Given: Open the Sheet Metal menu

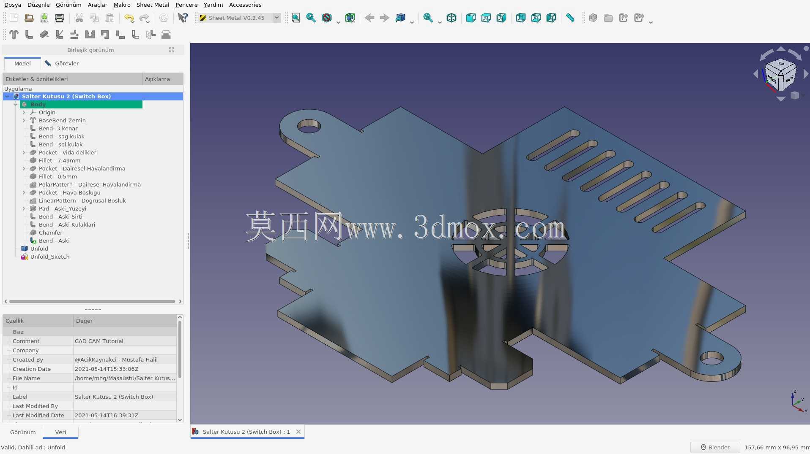Looking at the screenshot, I should coord(153,5).
